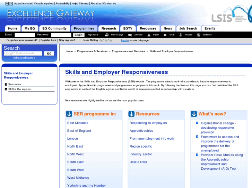Click Programmes & Services breadcrumb
252x188 pixels.
[92, 51]
